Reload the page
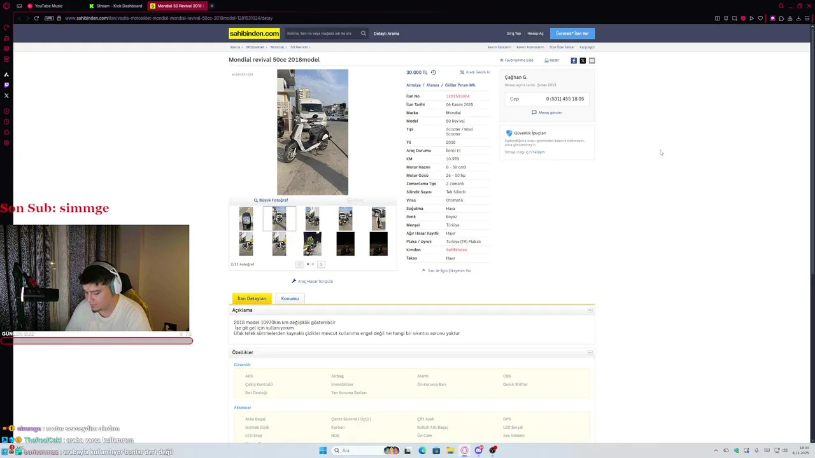 (x=36, y=18)
